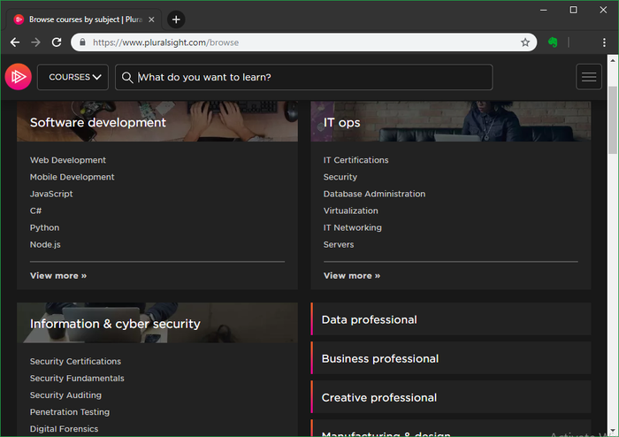This screenshot has height=437, width=619.
Task: Expand the COURSES dropdown
Action: click(x=73, y=77)
